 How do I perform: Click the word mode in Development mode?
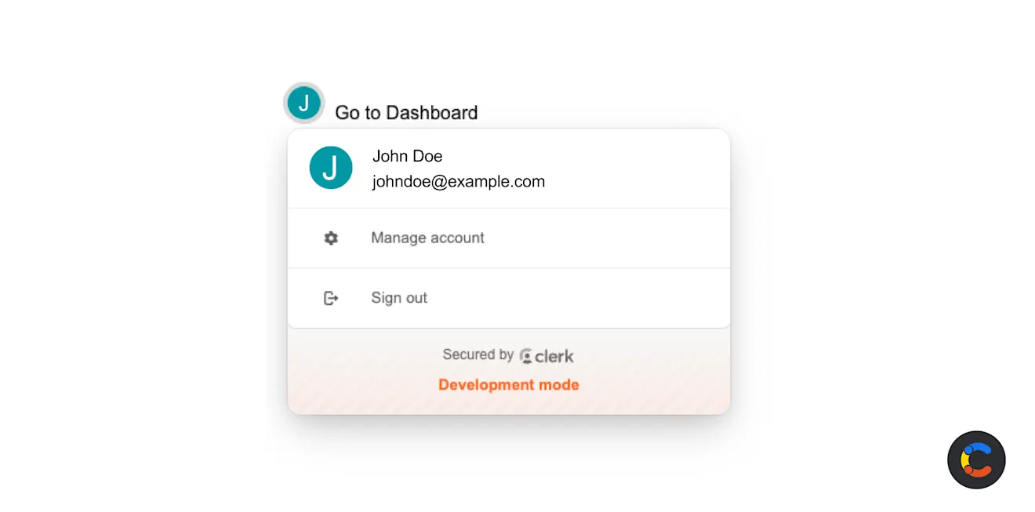[559, 385]
